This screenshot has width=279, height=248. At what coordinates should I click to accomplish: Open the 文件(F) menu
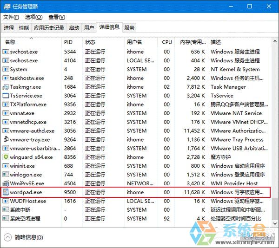point(11,17)
